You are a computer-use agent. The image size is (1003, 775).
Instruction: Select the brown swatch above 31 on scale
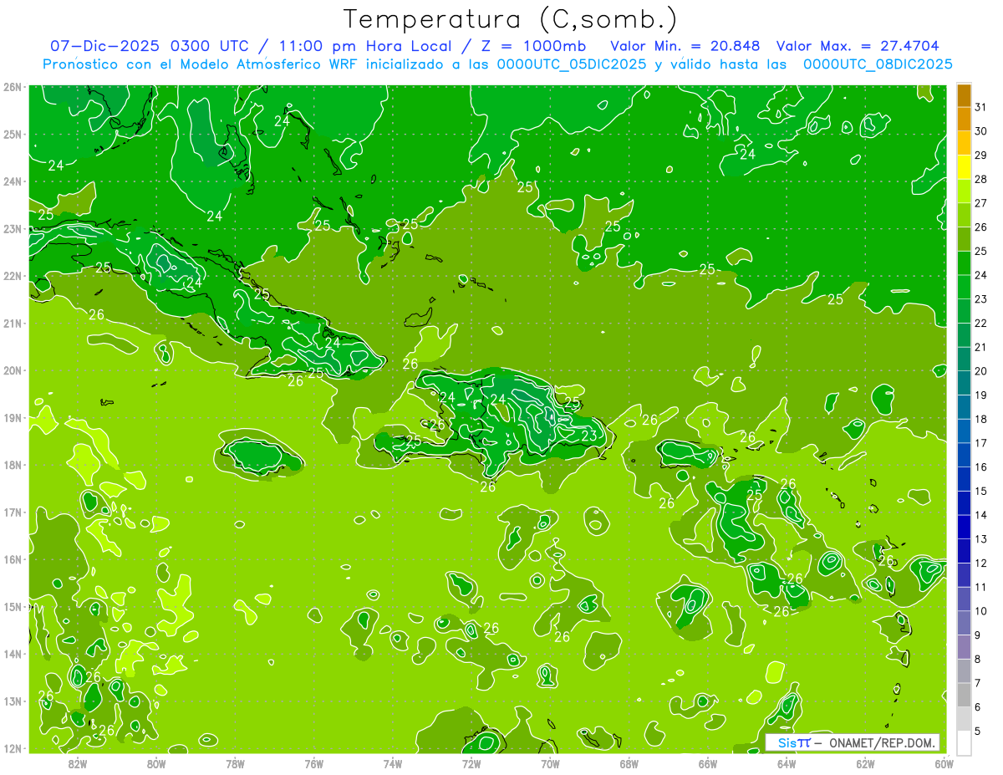[964, 95]
